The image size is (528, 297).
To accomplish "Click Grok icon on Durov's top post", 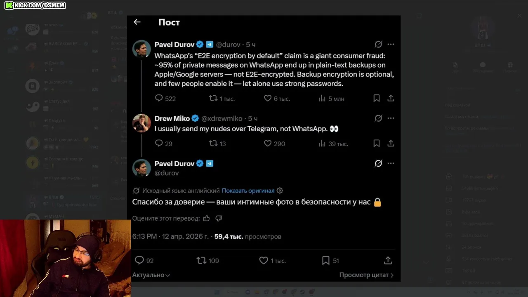I will (x=378, y=45).
